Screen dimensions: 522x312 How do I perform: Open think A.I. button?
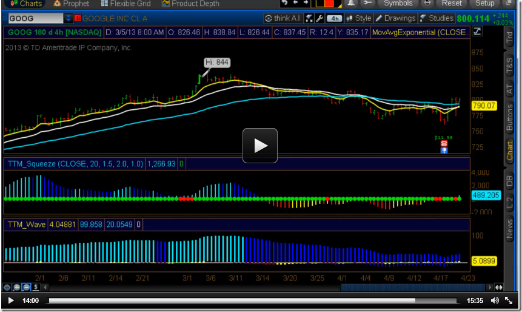[283, 18]
